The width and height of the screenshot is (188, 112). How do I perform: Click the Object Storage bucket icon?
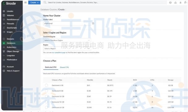[4, 52]
